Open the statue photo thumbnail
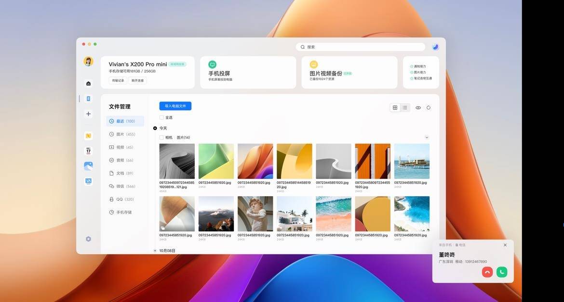This screenshot has width=564, height=302. point(255,214)
